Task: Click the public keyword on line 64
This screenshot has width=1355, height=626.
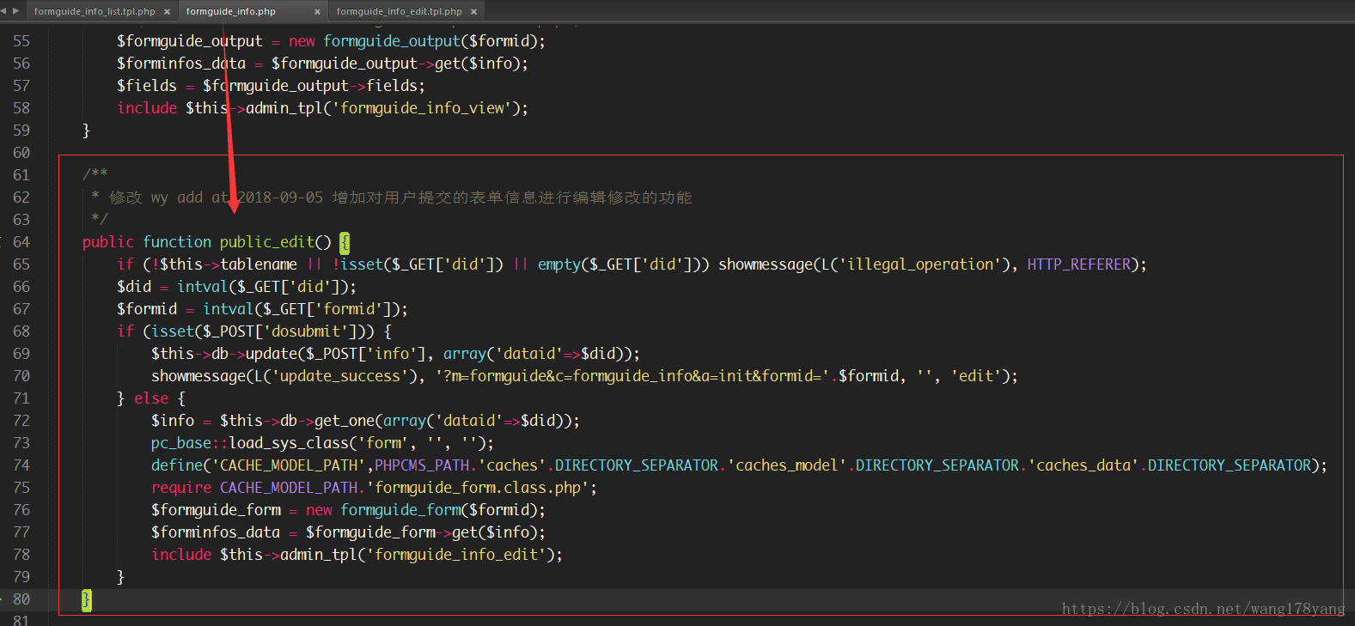Action: click(108, 242)
